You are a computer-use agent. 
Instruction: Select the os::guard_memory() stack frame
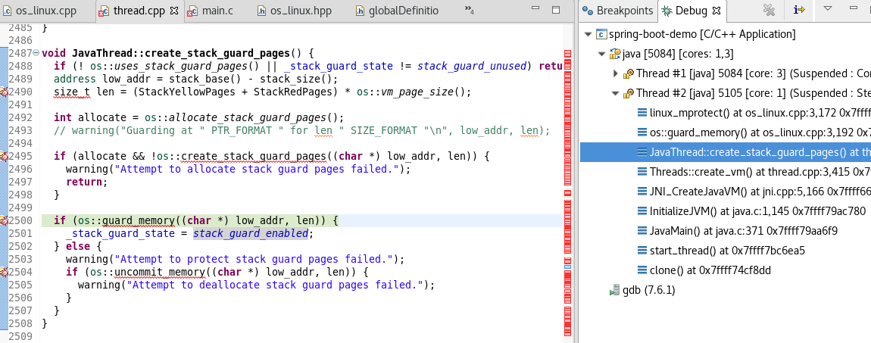760,132
